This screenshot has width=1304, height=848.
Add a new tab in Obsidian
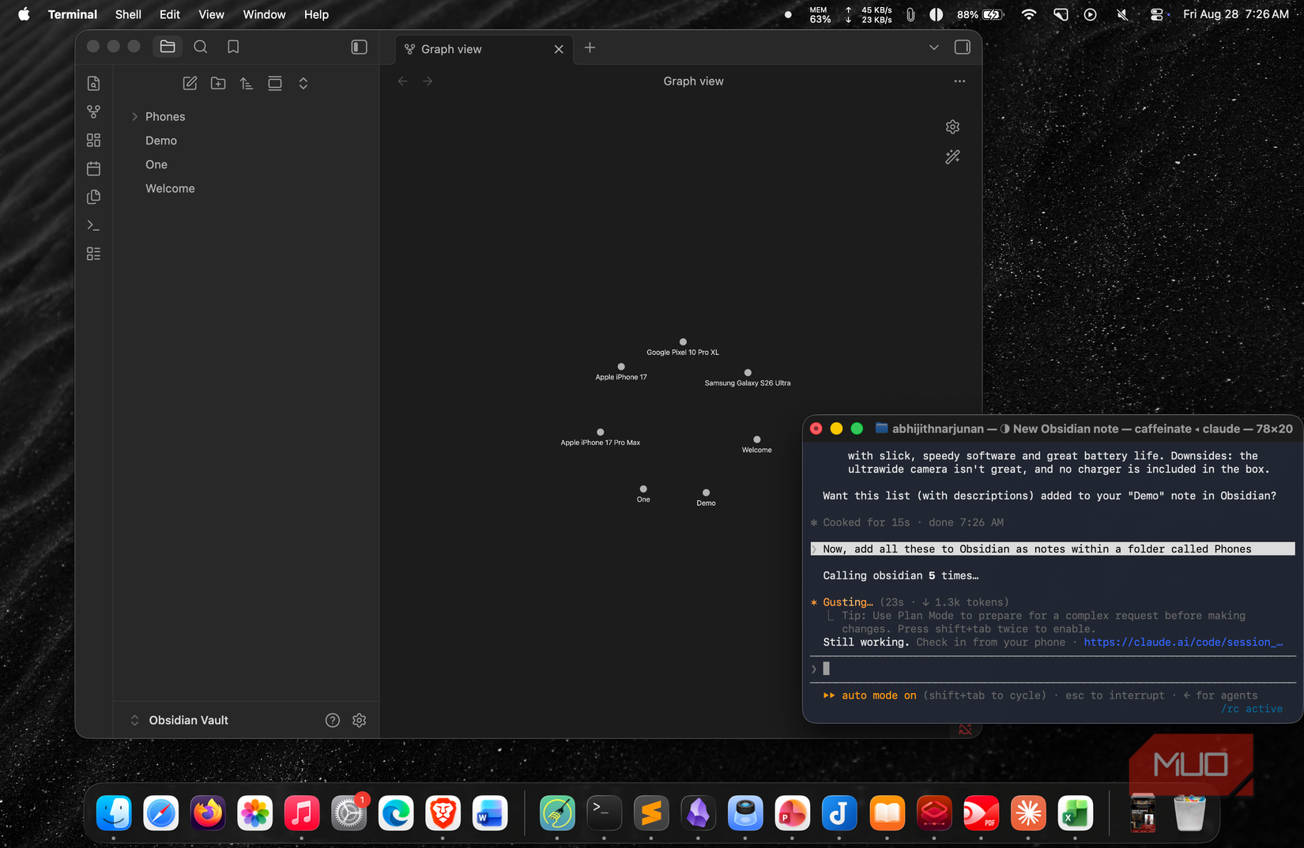tap(590, 47)
